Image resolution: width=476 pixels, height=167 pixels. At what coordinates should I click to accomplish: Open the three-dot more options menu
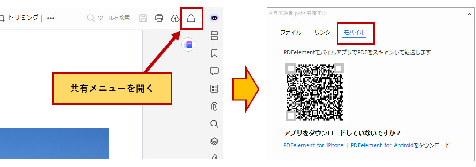[x=51, y=18]
